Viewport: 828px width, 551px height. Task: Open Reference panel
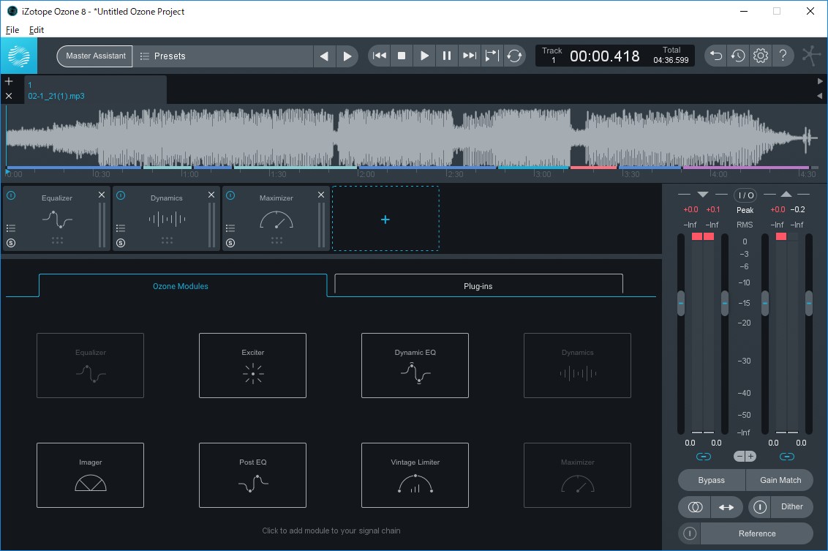click(x=757, y=533)
